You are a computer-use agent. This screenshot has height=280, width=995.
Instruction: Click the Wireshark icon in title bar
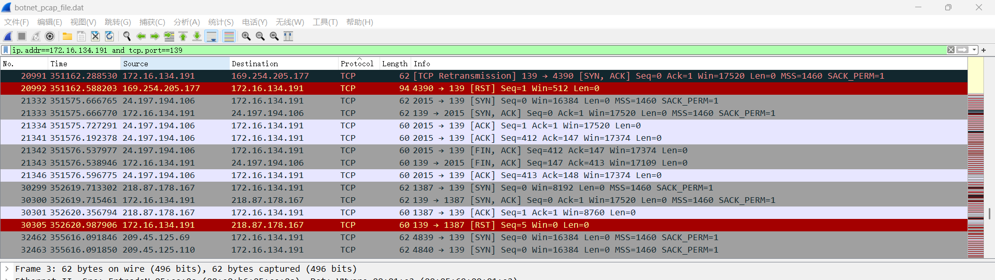(x=6, y=7)
